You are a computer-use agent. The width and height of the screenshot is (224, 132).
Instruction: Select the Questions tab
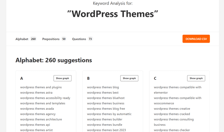79,39
